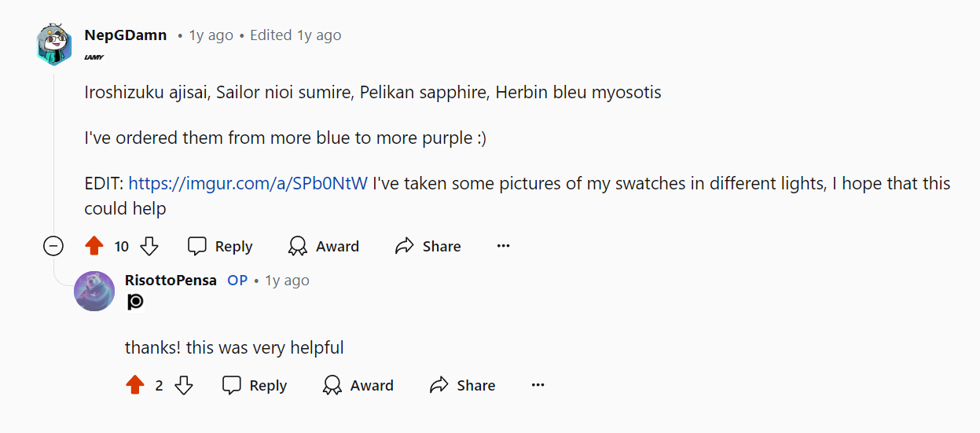Image resolution: width=980 pixels, height=433 pixels.
Task: Open RisottoPensa's user profile name
Action: pyautogui.click(x=171, y=281)
